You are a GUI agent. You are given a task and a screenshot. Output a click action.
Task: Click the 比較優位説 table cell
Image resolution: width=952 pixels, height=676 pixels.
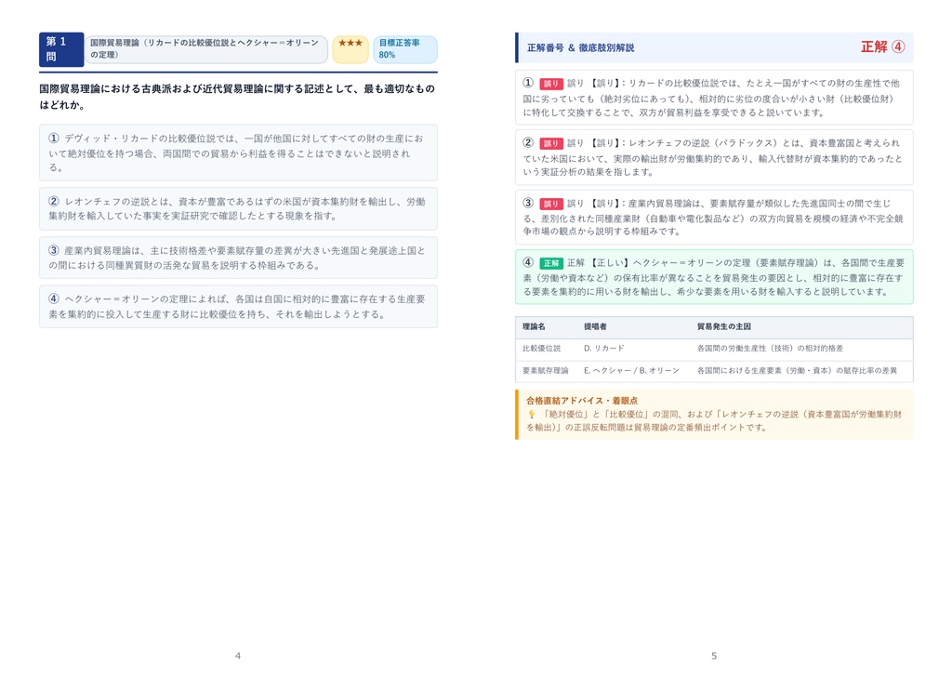[x=542, y=349]
